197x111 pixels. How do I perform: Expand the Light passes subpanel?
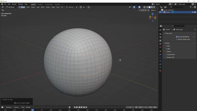click(168, 49)
